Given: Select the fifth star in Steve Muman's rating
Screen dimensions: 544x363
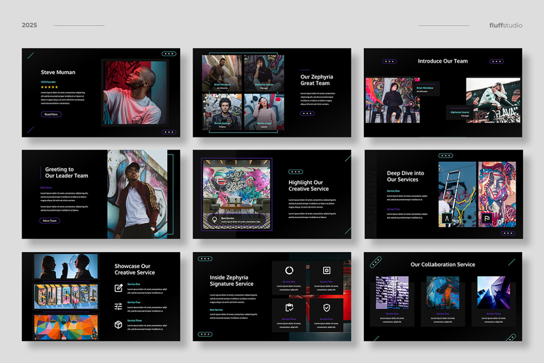Looking at the screenshot, I should pyautogui.click(x=56, y=87).
